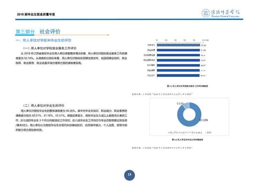
Task: Click the donut chart legend first entry marker
Action: (x=169, y=132)
